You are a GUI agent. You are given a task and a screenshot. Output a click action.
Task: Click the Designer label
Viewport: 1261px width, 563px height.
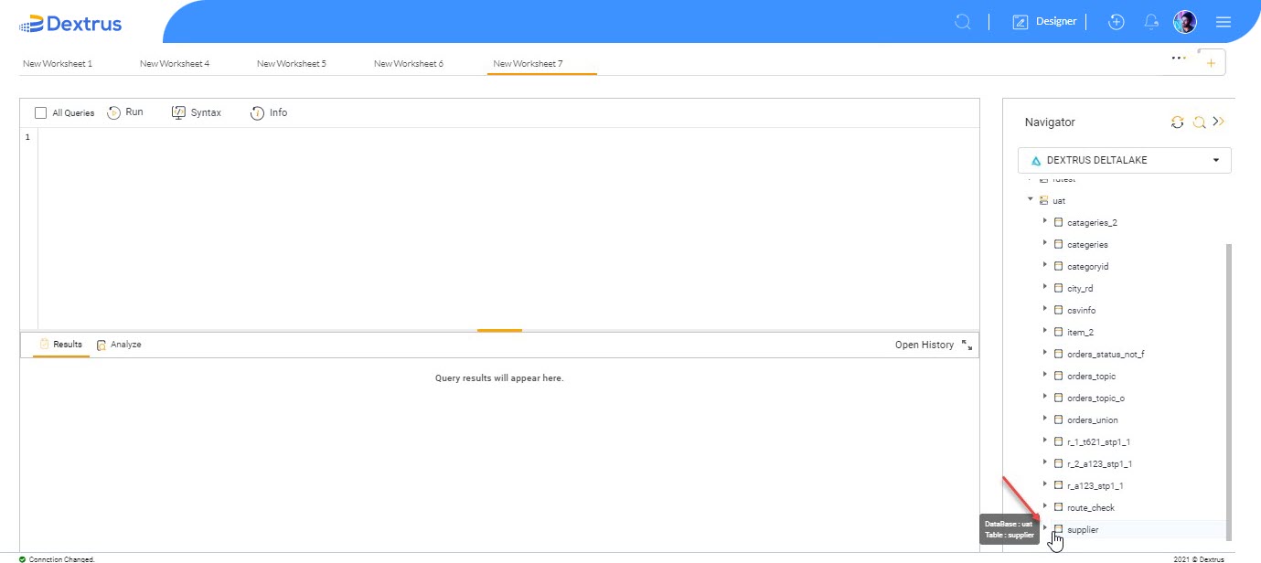(1056, 22)
